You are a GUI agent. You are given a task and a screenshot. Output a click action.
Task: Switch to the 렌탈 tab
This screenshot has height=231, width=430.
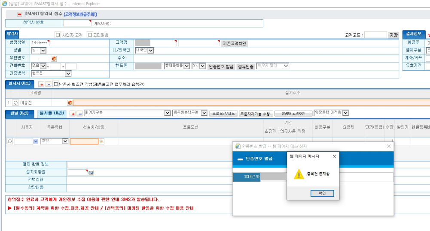click(19, 113)
